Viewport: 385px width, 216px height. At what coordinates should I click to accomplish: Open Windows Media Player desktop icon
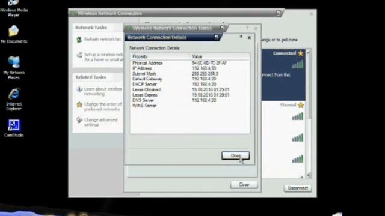[x=13, y=8]
